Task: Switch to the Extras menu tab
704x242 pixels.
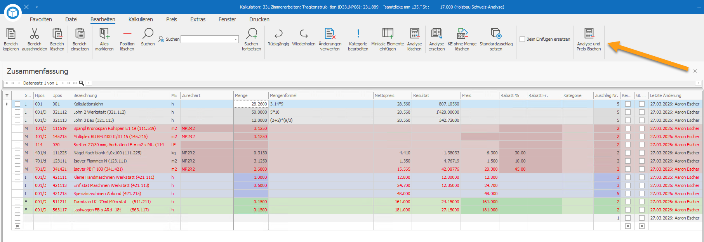Action: [x=198, y=19]
